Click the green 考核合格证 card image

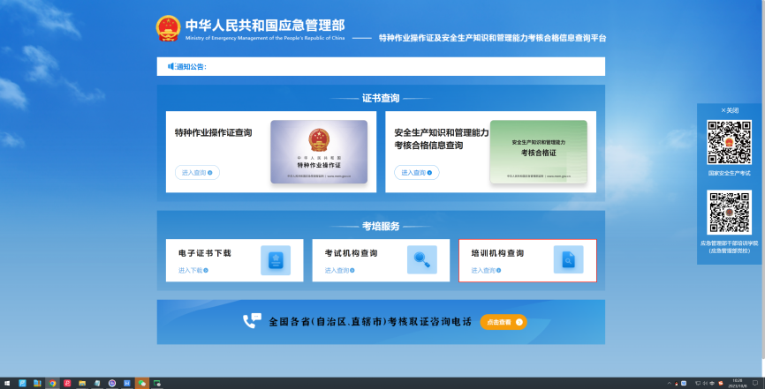(538, 152)
